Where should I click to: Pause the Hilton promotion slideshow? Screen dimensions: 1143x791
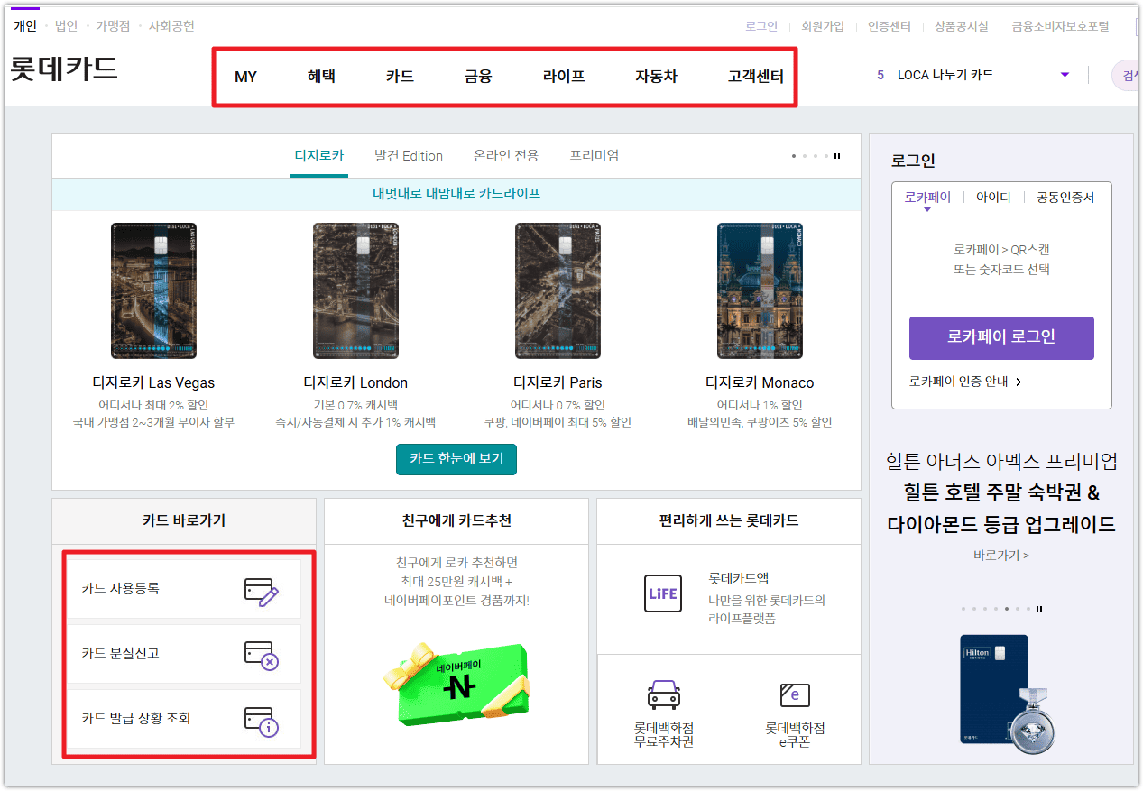[1038, 609]
